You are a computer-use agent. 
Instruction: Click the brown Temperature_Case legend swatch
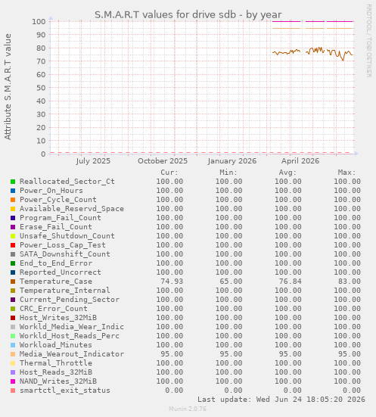pyautogui.click(x=13, y=282)
